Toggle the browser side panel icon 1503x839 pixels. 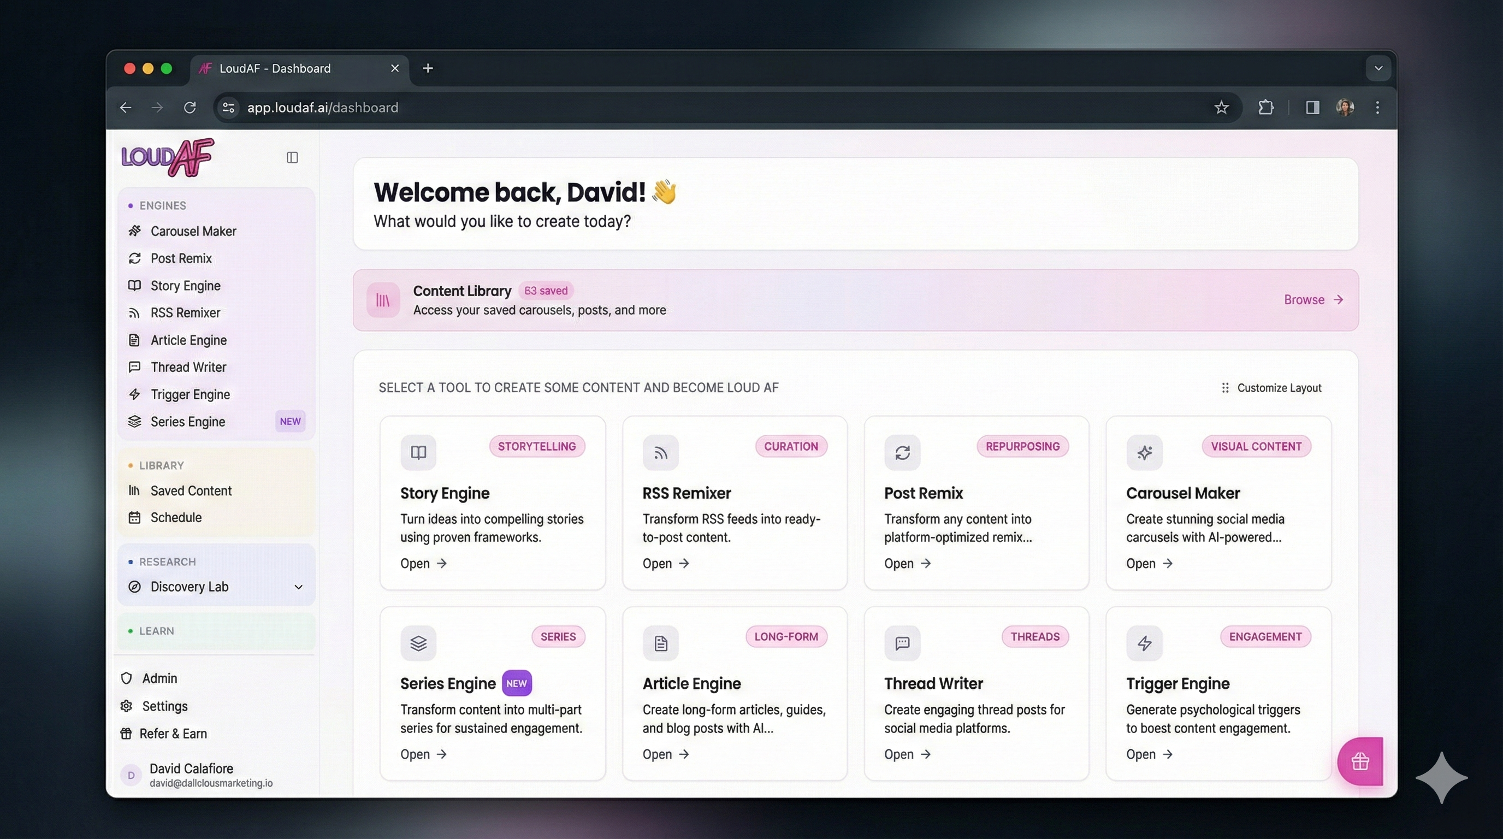pyautogui.click(x=1312, y=108)
